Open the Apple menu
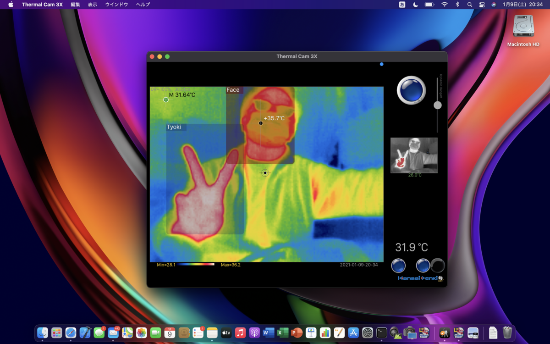The height and width of the screenshot is (344, 550). pyautogui.click(x=11, y=5)
